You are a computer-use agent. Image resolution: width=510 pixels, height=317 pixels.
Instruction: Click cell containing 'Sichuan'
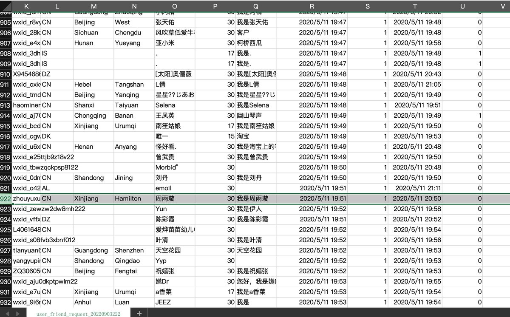93,33
